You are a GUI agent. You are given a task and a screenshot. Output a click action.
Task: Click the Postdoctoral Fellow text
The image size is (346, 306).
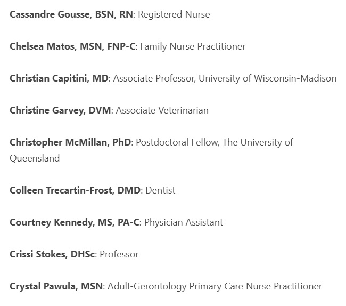177,142
